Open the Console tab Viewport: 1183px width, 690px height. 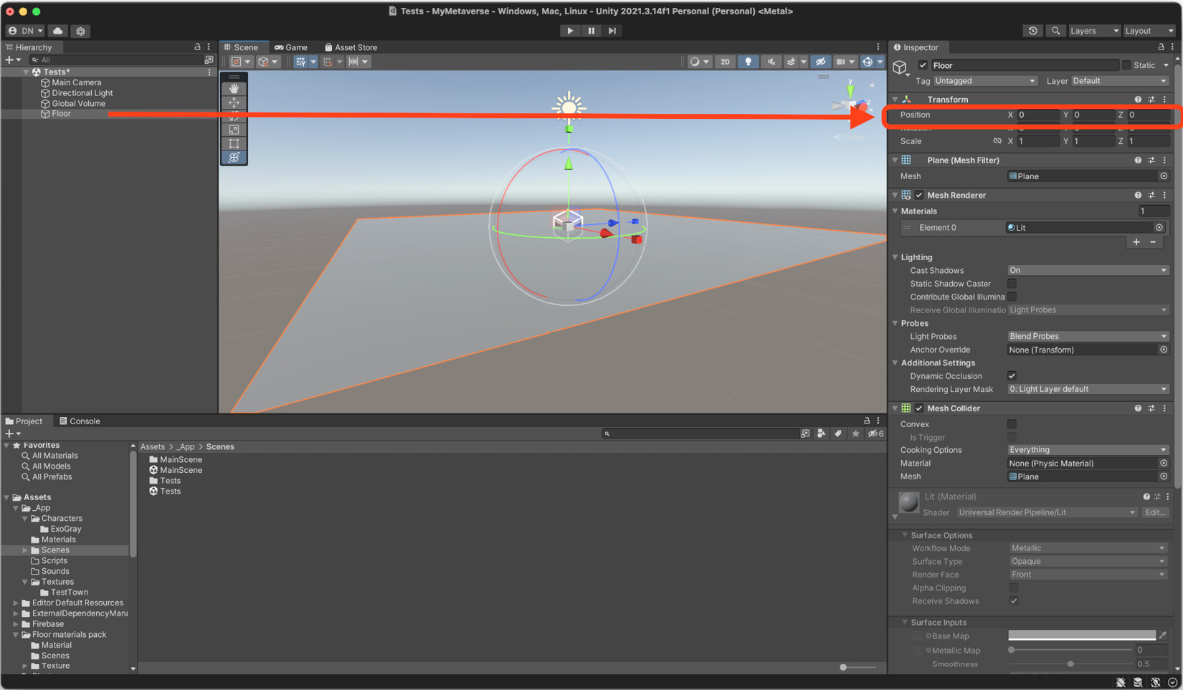80,421
